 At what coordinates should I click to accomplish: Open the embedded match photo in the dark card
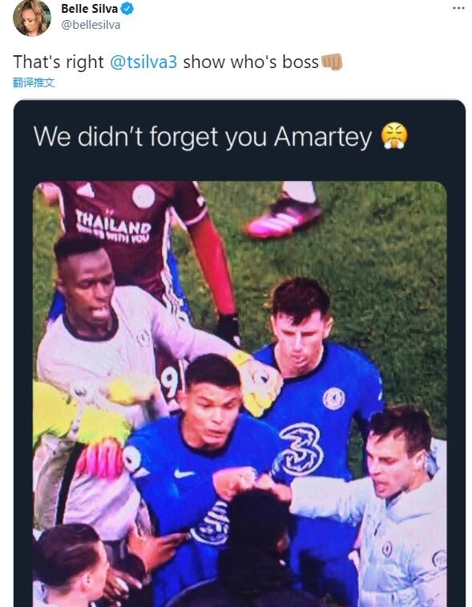click(x=240, y=394)
